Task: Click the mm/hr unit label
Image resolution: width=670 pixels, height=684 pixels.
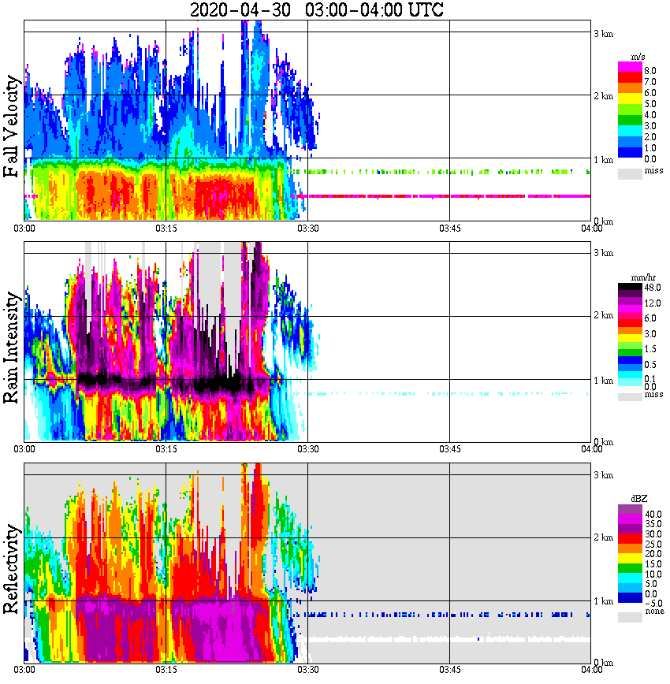Action: point(643,277)
